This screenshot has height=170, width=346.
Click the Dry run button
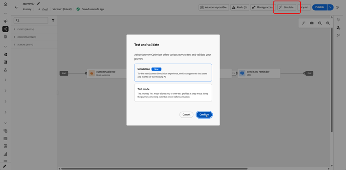304,7
